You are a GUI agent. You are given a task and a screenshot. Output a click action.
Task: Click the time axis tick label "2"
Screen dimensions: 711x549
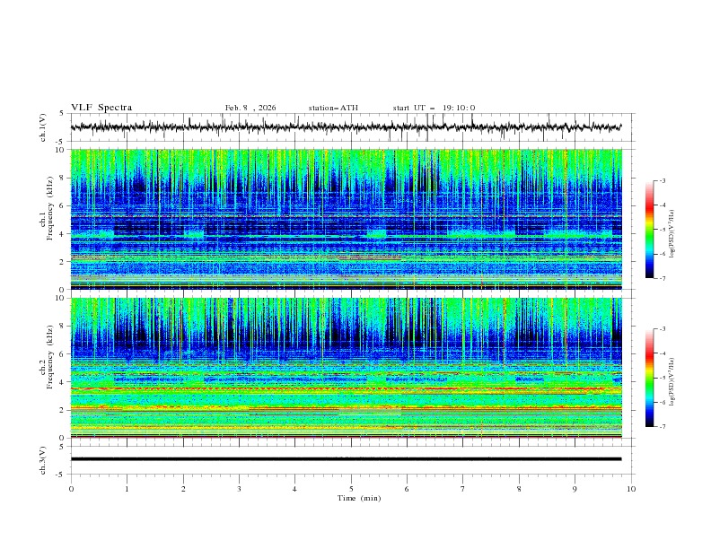(x=183, y=489)
